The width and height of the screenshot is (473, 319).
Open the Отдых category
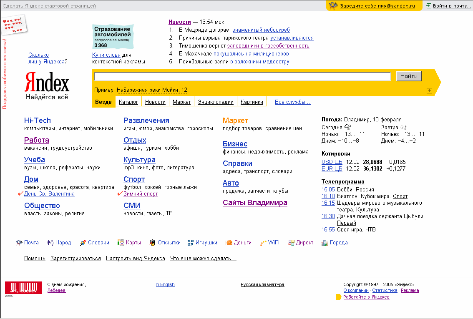click(x=135, y=140)
